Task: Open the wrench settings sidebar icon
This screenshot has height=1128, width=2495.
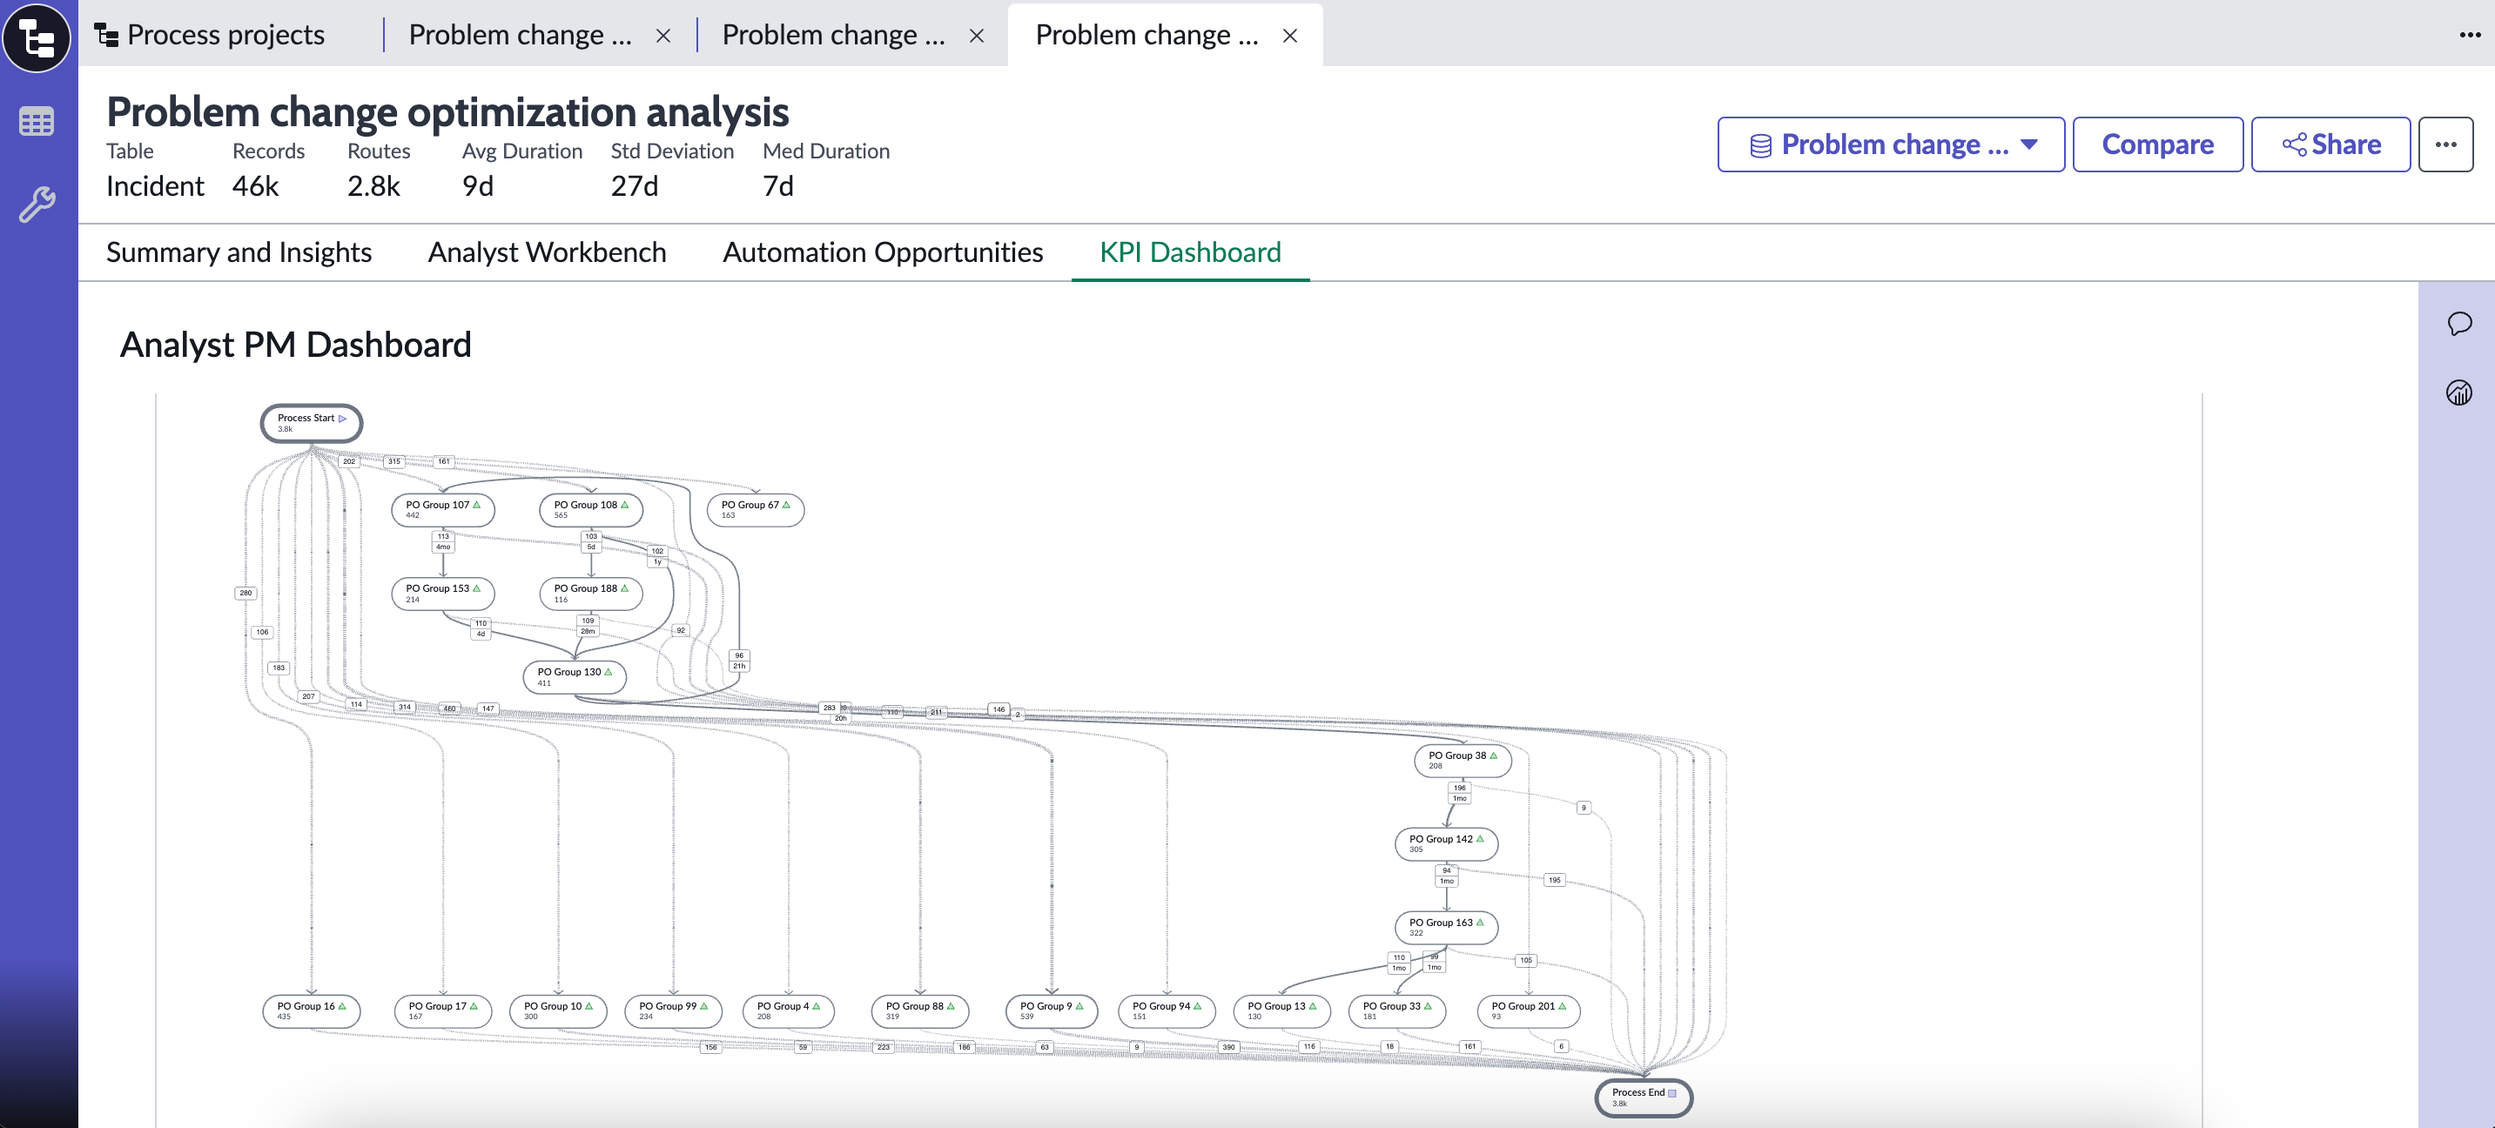Action: (x=37, y=205)
